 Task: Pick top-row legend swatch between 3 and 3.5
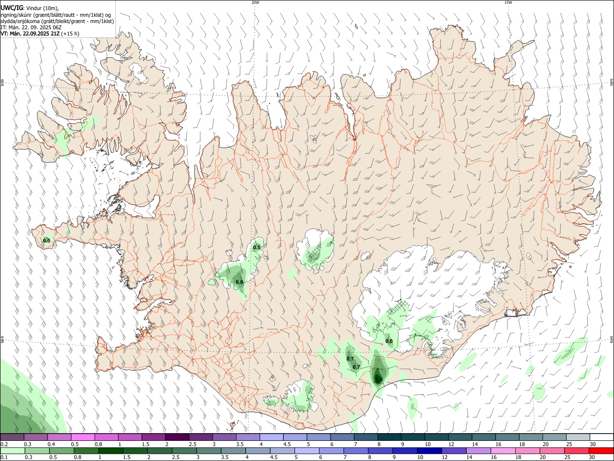[x=224, y=437]
